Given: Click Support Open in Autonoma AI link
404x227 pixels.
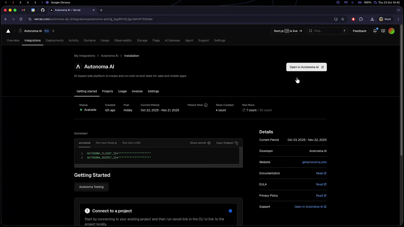Looking at the screenshot, I should click(310, 207).
